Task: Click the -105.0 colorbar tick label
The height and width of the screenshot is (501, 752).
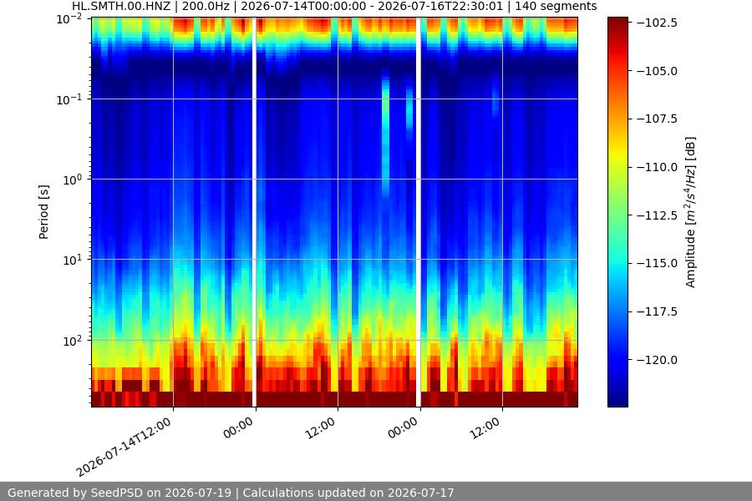Action: click(657, 71)
